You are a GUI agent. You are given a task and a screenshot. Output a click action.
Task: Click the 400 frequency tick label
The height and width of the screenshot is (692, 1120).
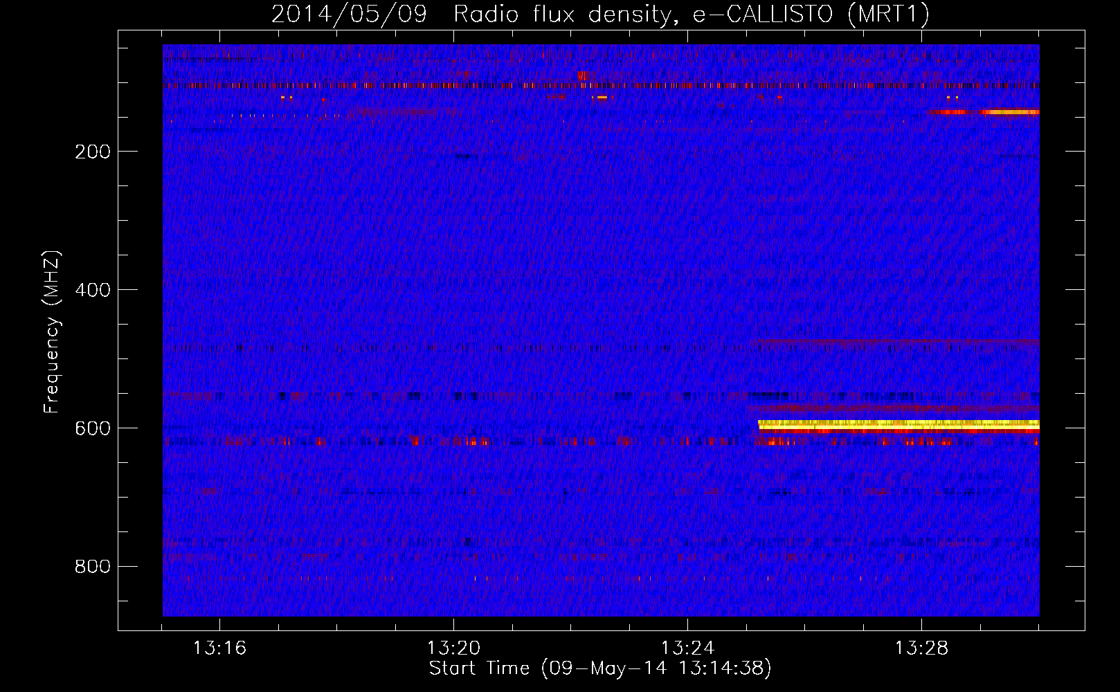[x=93, y=290]
